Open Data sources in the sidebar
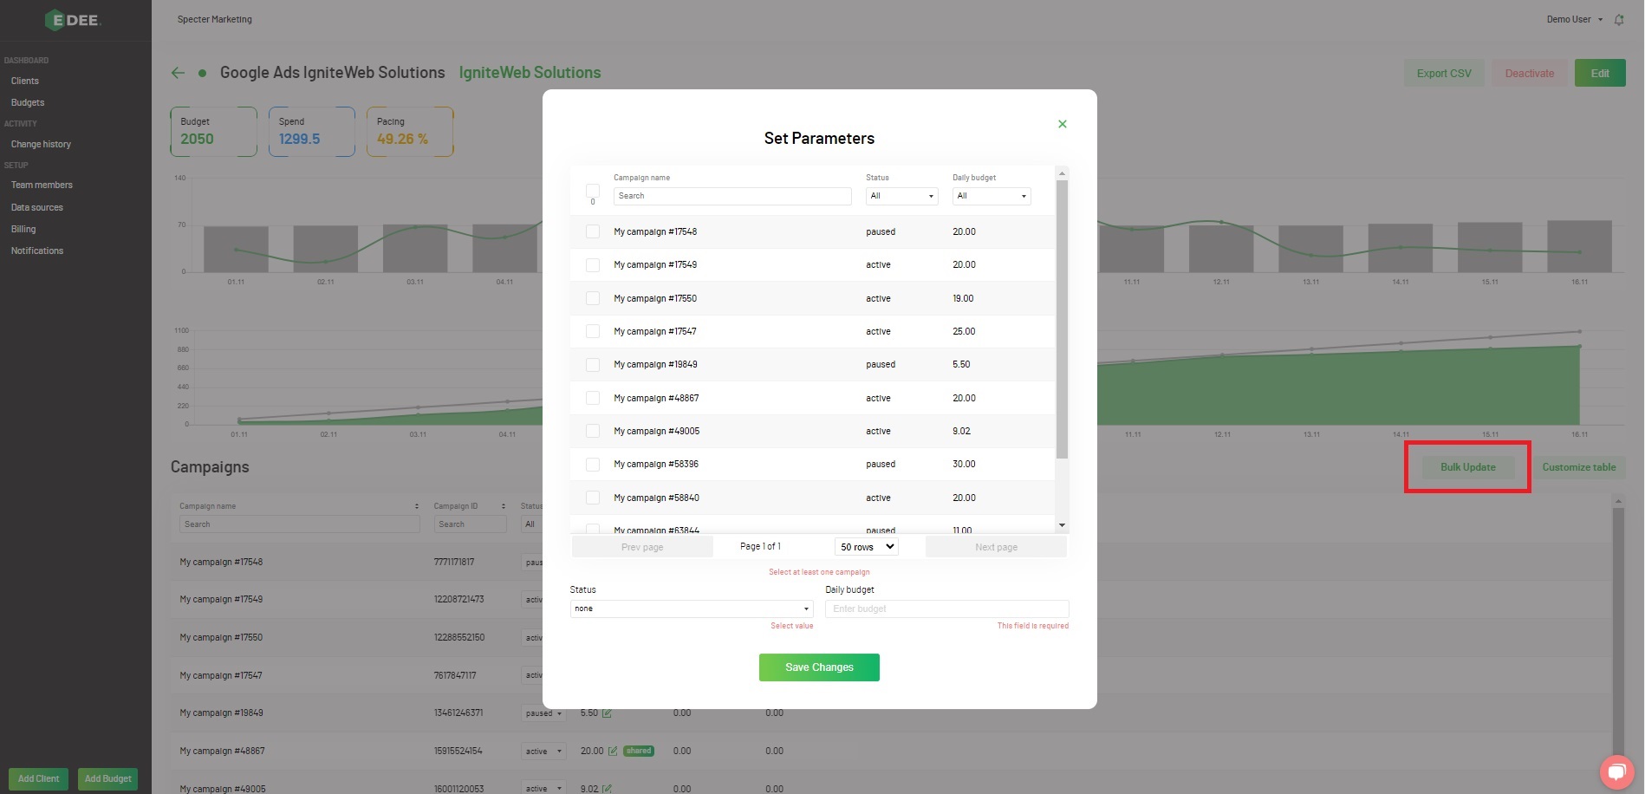 37,207
